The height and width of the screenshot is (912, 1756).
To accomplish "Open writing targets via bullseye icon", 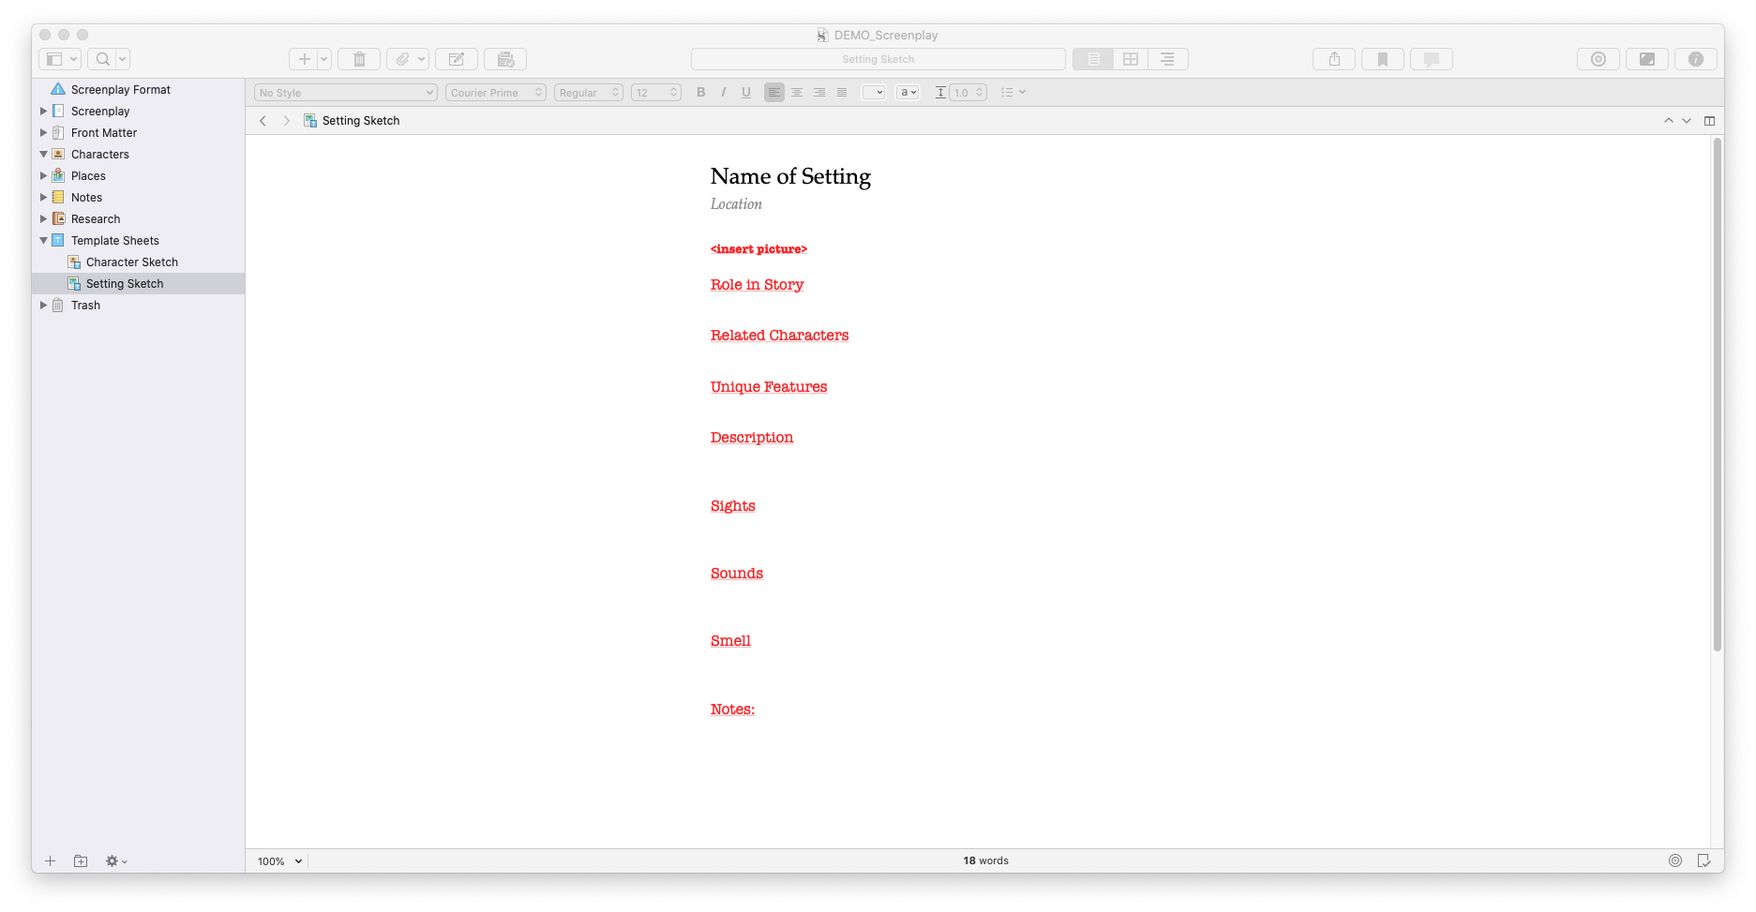I will point(1598,58).
